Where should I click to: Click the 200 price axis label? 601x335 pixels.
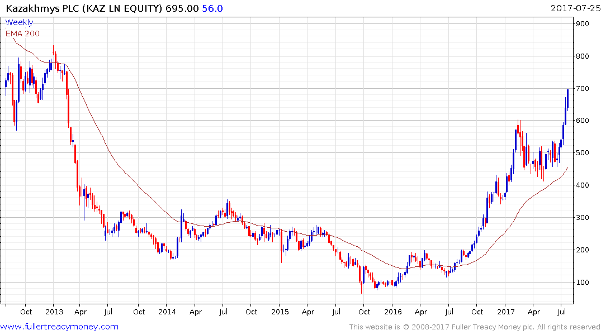(583, 250)
